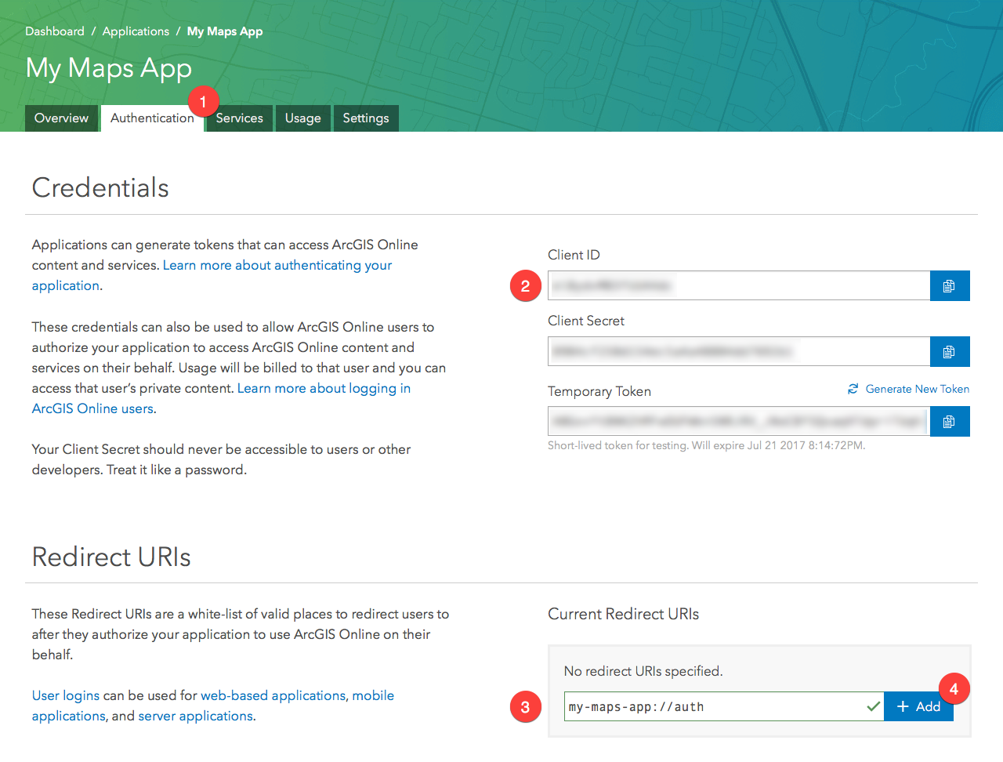Click the Temporary Token label
This screenshot has width=1003, height=762.
click(x=599, y=391)
